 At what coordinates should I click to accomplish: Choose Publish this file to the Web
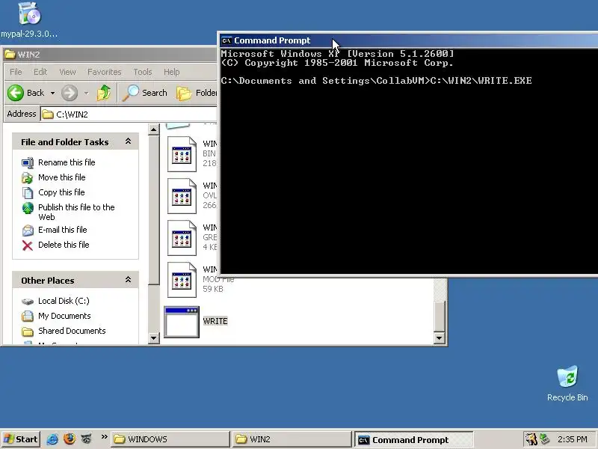[76, 212]
